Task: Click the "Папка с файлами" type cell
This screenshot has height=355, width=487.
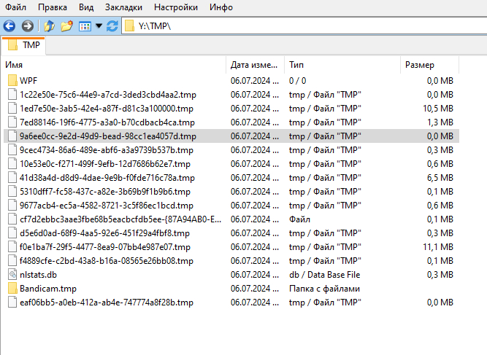Action: click(325, 289)
